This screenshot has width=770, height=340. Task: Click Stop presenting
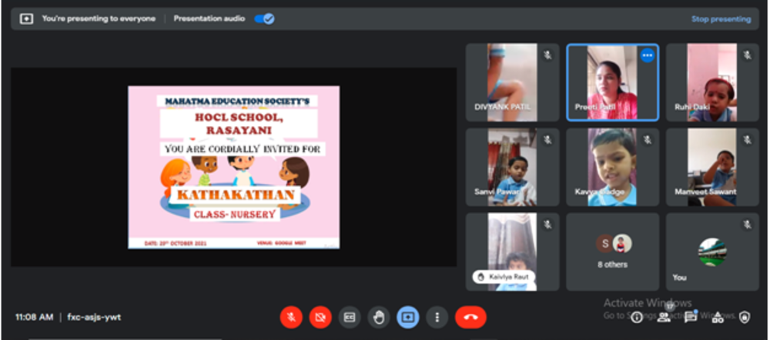coord(721,19)
